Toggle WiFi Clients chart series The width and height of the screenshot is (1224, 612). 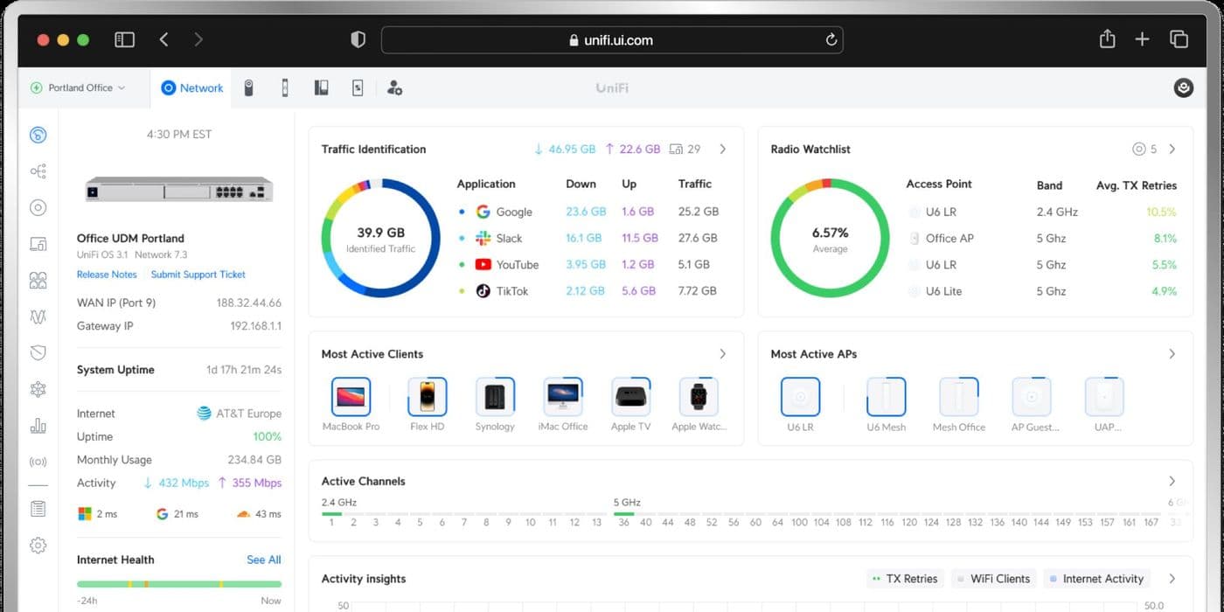(994, 579)
